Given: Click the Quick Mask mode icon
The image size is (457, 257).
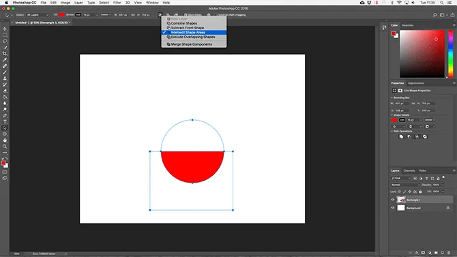Looking at the screenshot, I should click(x=5, y=172).
